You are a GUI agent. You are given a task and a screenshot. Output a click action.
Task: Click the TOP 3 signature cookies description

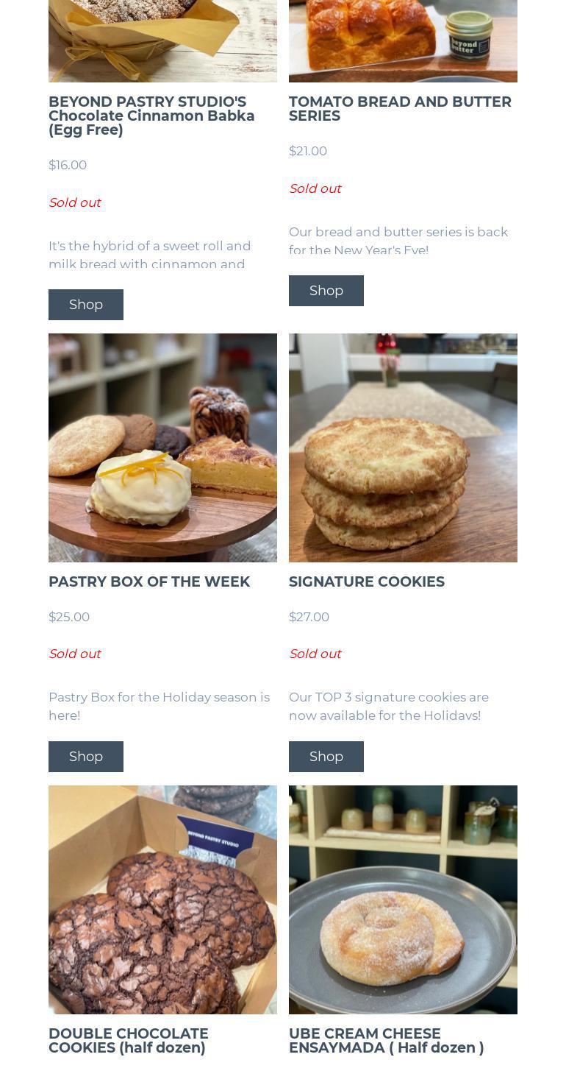pos(389,706)
